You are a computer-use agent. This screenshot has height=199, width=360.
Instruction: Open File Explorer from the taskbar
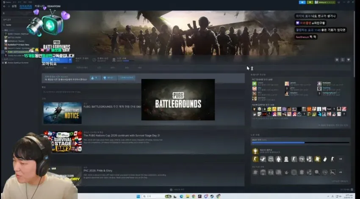188,196
